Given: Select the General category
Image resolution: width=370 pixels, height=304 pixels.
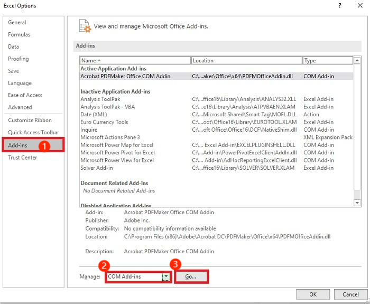Looking at the screenshot, I should (x=17, y=23).
